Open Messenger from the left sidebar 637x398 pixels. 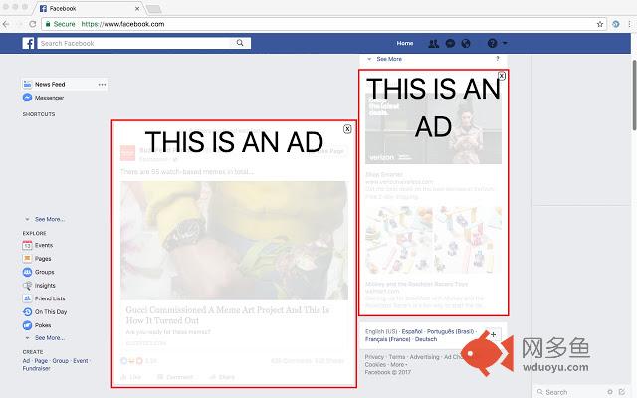pos(49,98)
